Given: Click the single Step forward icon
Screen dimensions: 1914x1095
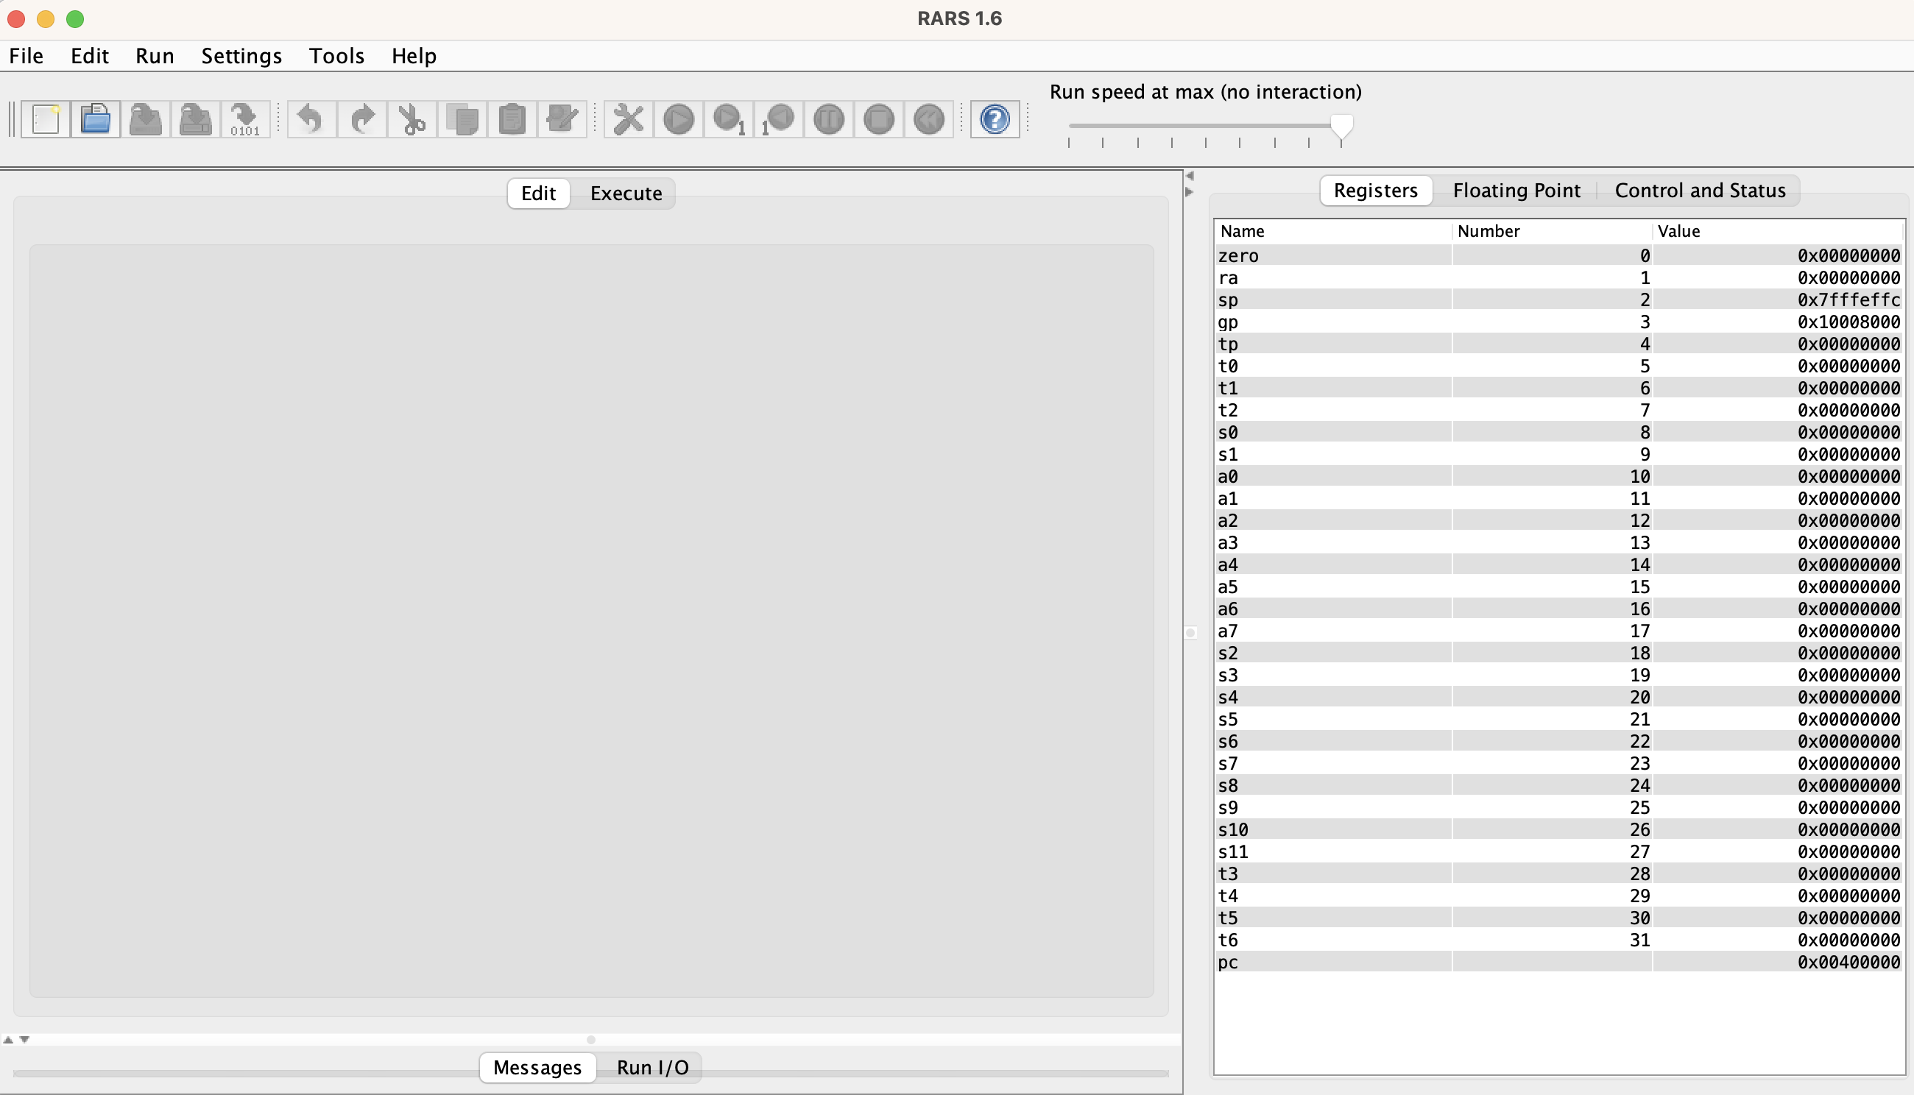Looking at the screenshot, I should click(728, 118).
